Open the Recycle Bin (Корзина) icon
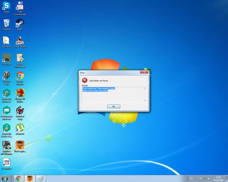Viewport: 228px width, 182px height. click(6, 25)
